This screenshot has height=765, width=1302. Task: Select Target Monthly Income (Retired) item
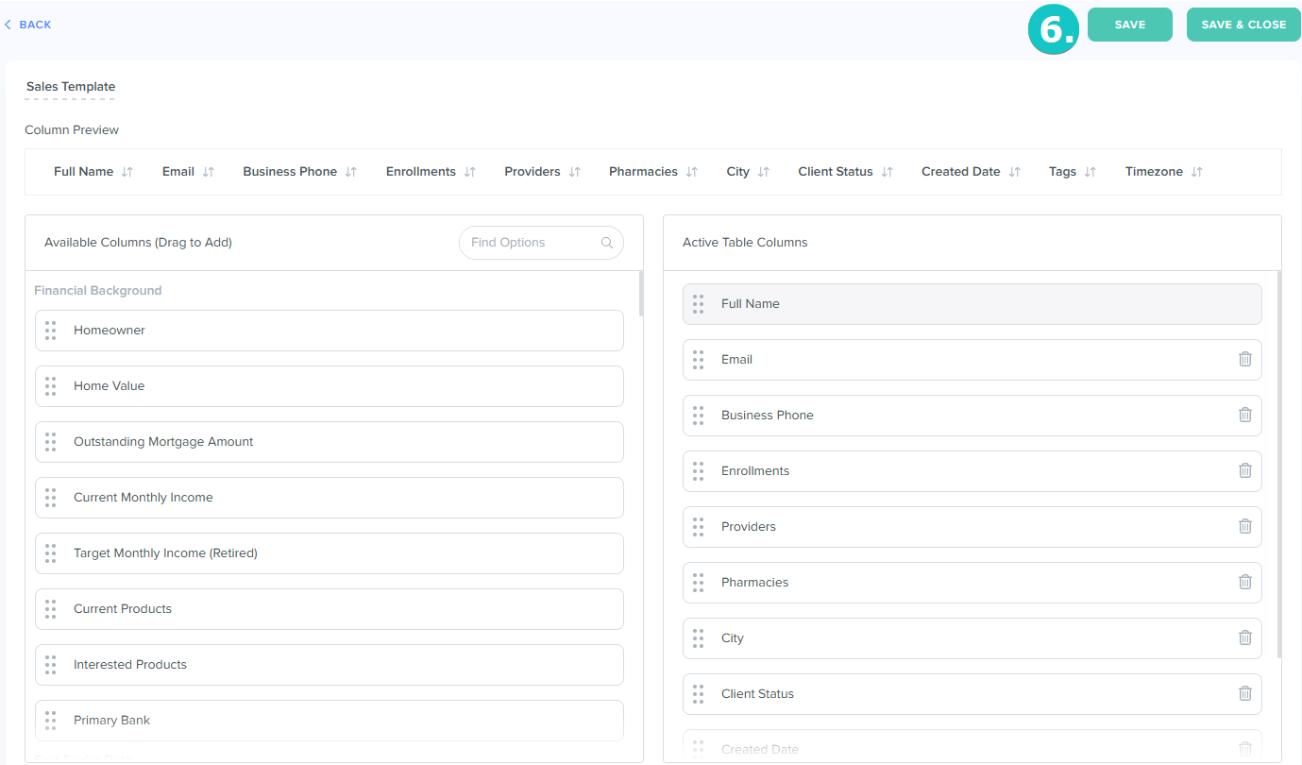click(330, 553)
